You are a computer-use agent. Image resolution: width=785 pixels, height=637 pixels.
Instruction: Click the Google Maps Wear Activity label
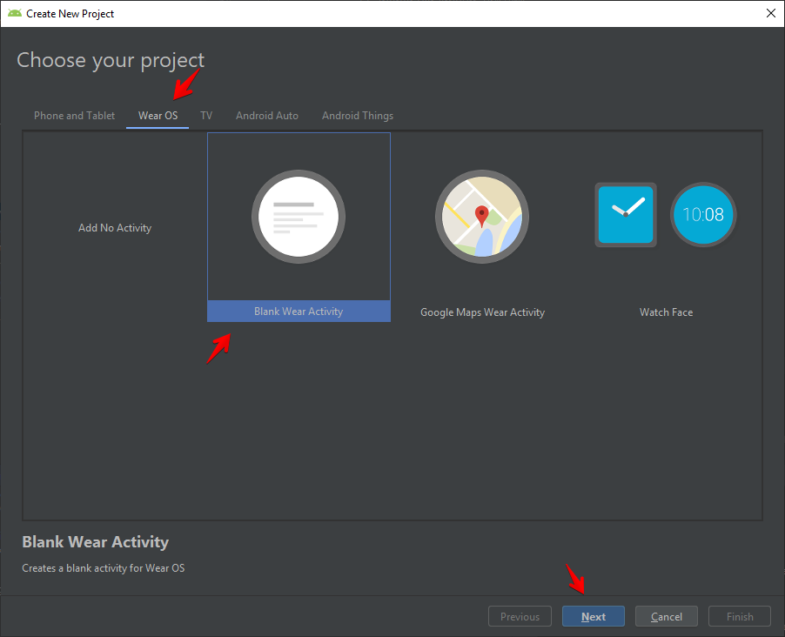482,312
